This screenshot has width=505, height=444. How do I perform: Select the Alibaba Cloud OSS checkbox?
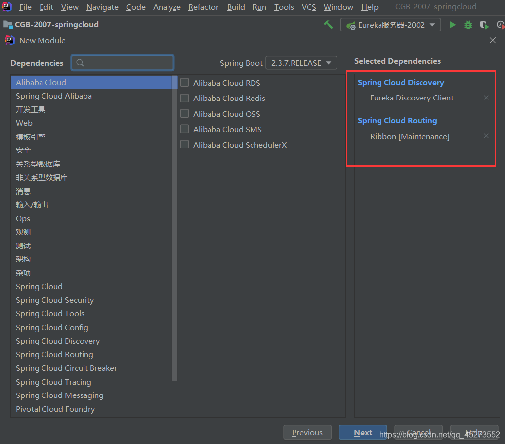pos(184,113)
